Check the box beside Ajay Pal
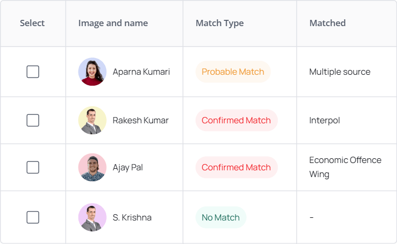This screenshot has height=244, width=397. (x=33, y=167)
